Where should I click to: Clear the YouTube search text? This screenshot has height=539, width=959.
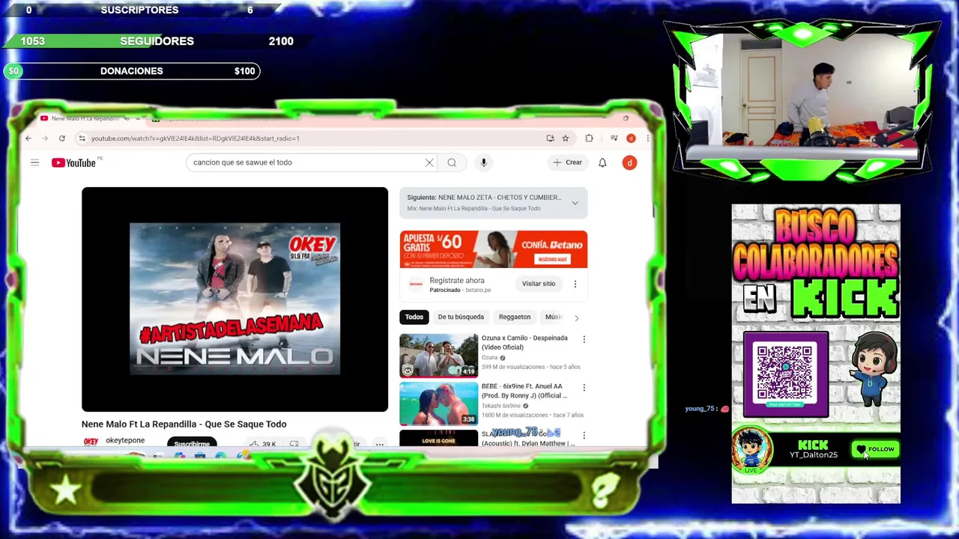(429, 162)
